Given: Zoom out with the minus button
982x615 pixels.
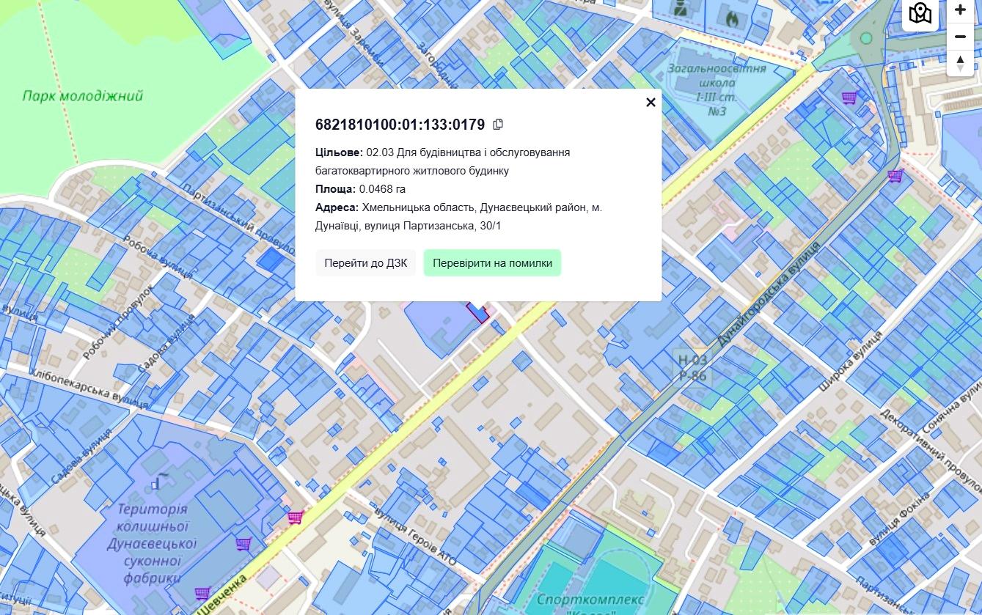Looking at the screenshot, I should pos(960,37).
